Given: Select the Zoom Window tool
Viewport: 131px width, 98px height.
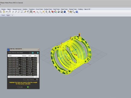Looking at the screenshot, I should pyautogui.click(x=19, y=12).
